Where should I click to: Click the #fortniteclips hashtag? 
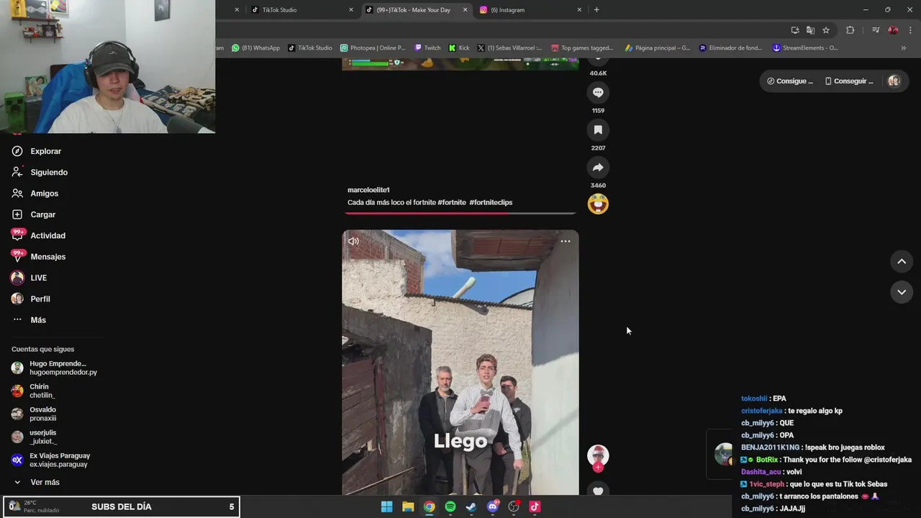[x=491, y=203]
